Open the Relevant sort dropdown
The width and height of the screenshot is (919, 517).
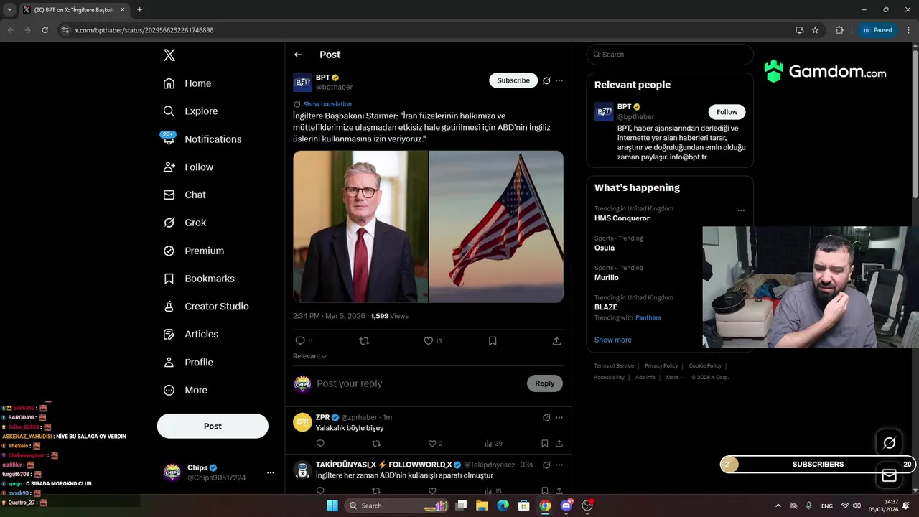[x=309, y=356]
